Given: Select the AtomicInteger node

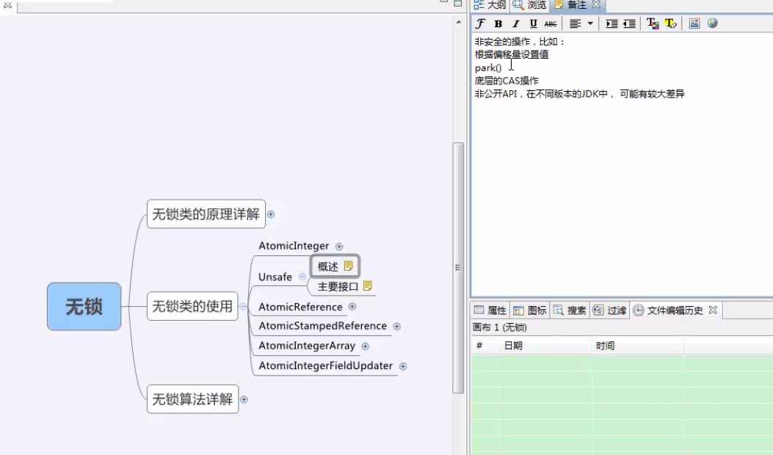Looking at the screenshot, I should pyautogui.click(x=294, y=246).
